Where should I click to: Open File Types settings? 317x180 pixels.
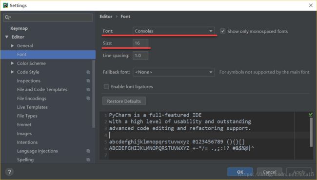tap(27, 116)
